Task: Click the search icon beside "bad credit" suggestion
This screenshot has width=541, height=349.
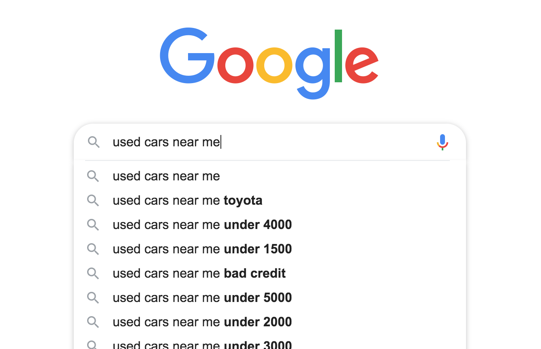Action: point(93,273)
